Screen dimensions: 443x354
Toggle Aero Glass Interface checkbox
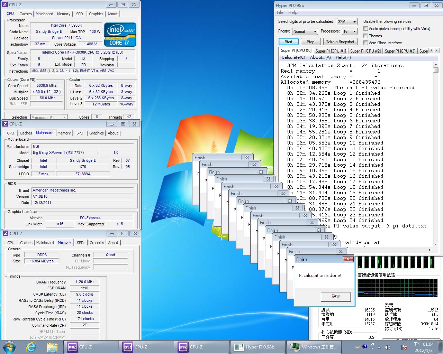point(365,43)
